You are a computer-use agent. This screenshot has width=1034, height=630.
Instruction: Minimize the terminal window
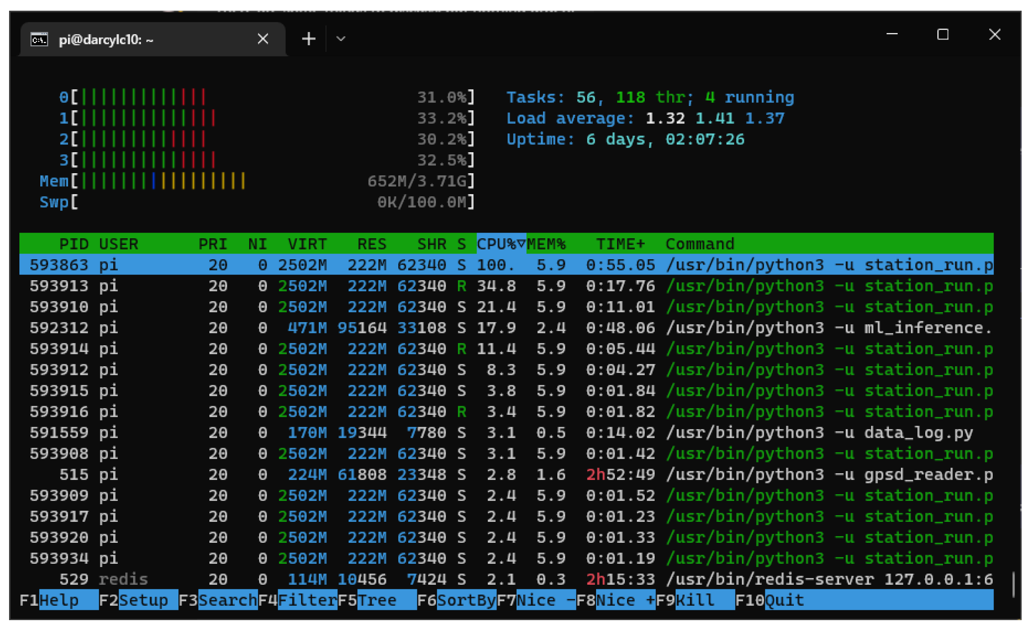click(892, 35)
